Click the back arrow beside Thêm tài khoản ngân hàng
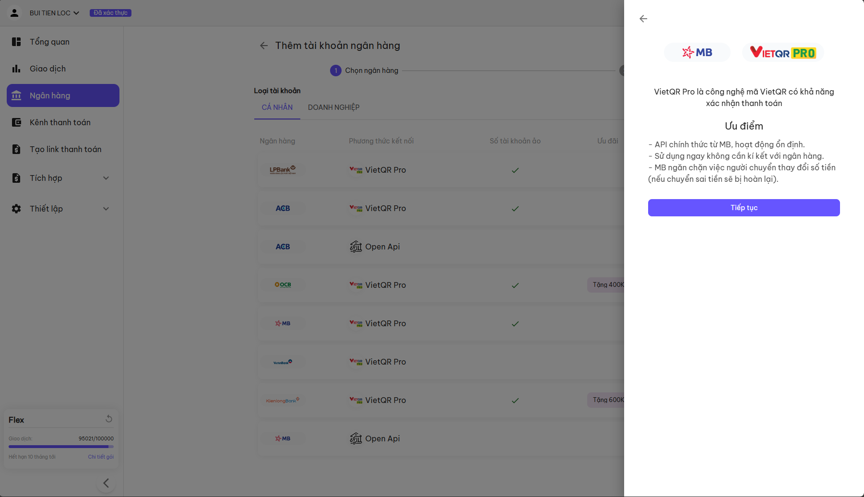 (264, 46)
